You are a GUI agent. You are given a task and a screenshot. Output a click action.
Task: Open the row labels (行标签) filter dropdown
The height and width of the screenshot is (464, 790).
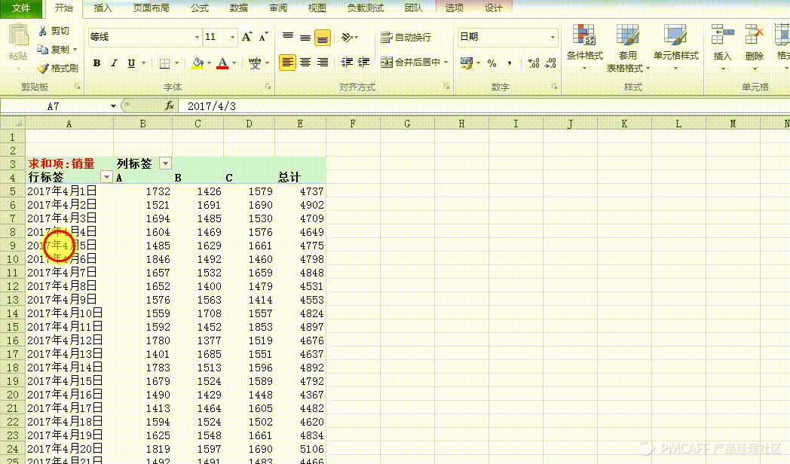106,177
